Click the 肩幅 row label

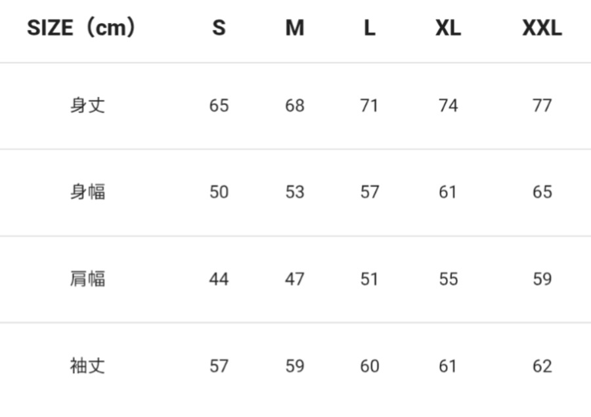pyautogui.click(x=87, y=279)
